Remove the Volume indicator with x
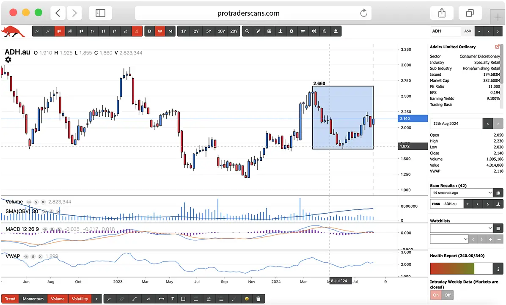This screenshot has height=305, width=506. click(x=43, y=202)
